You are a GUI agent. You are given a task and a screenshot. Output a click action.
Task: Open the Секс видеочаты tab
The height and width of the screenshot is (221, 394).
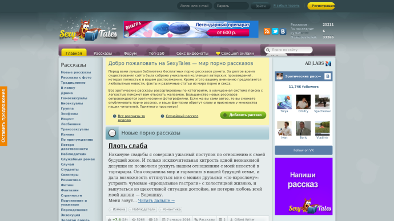[x=192, y=53]
